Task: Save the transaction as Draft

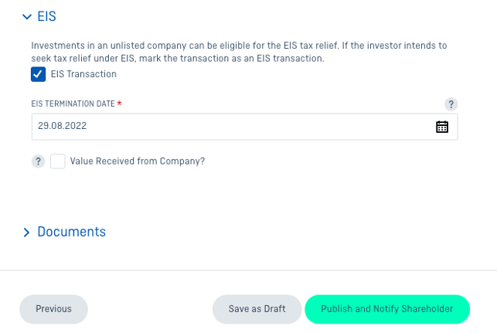Action: [x=257, y=309]
